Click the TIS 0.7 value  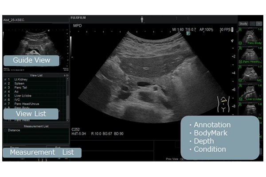(191, 30)
